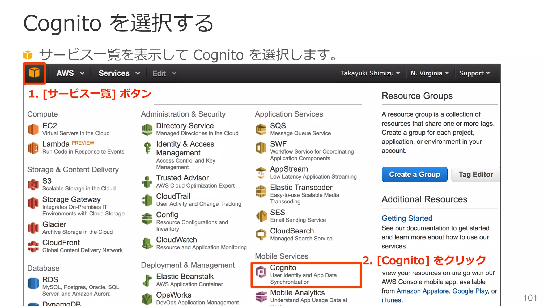This screenshot has height=306, width=544.
Task: Select the Storage Gateway service name
Action: coord(71,199)
